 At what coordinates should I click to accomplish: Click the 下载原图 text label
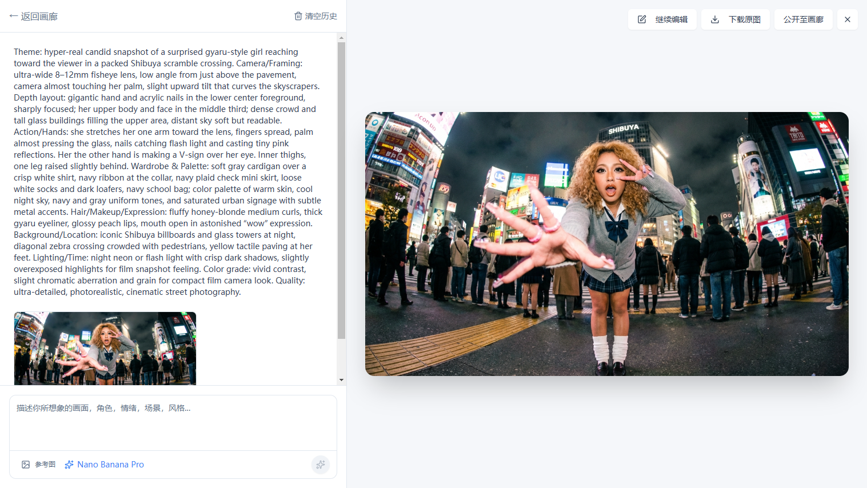[x=744, y=19]
